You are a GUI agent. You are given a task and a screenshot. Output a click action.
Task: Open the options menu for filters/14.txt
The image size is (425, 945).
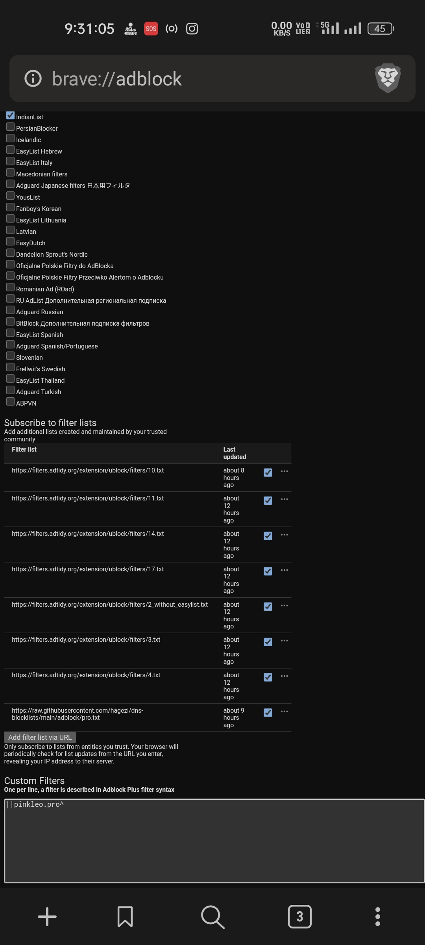click(285, 535)
